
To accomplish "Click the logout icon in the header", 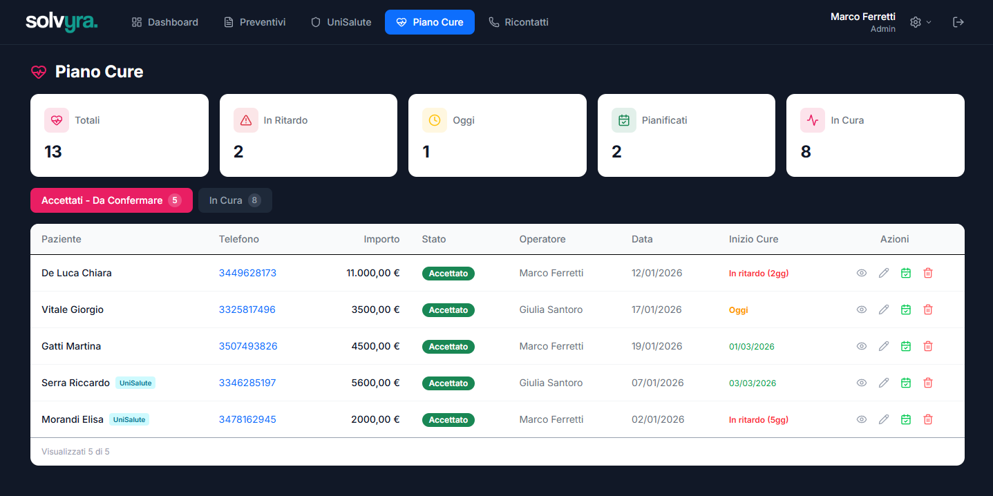I will 958,22.
